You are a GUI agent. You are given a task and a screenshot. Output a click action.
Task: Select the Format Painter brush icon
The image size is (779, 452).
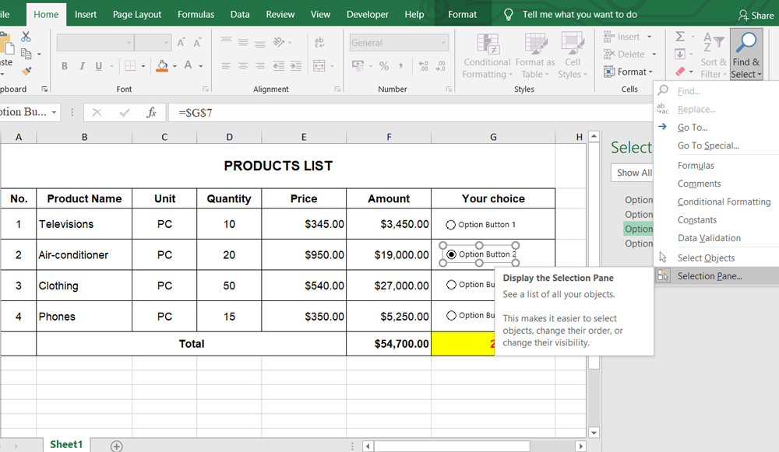click(x=26, y=71)
